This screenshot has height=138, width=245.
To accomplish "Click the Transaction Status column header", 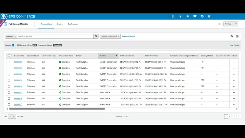I will [66, 56].
